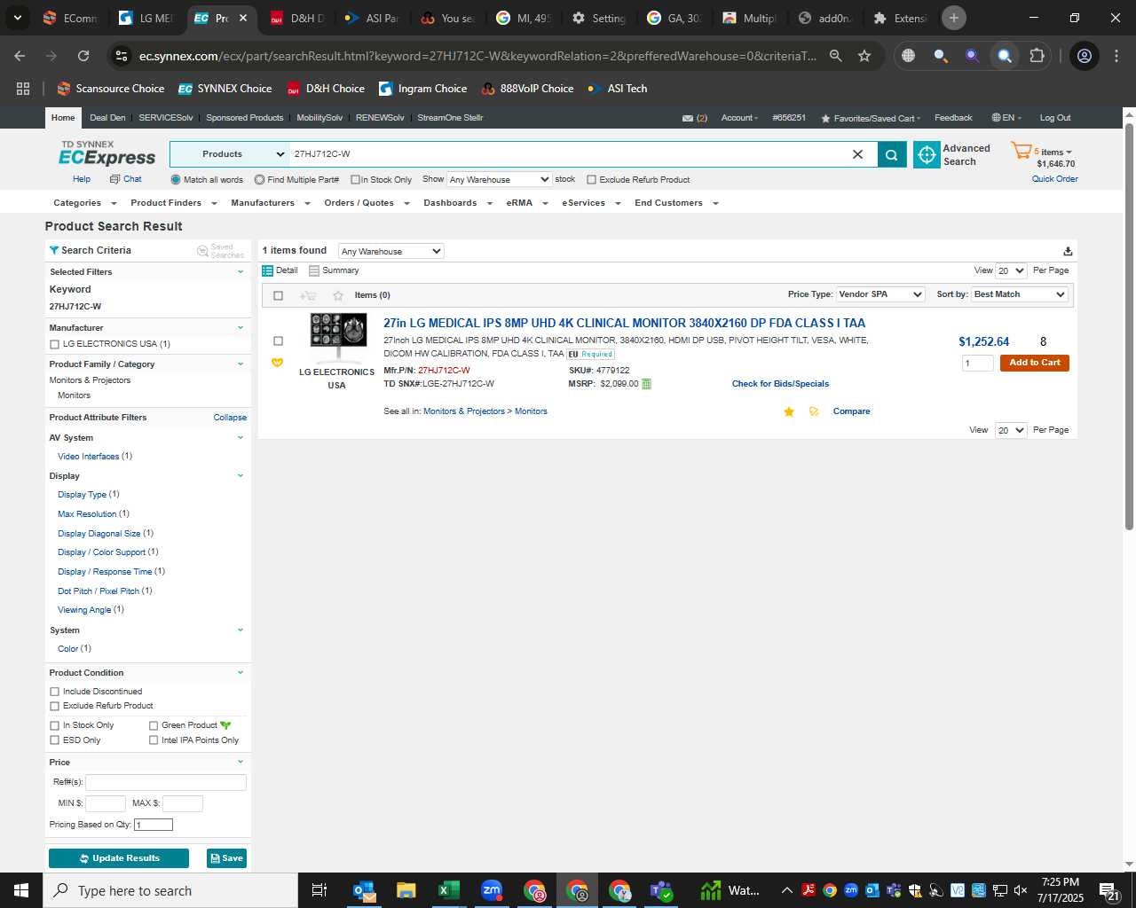The width and height of the screenshot is (1136, 908).
Task: Open Excel from the taskbar
Action: 448,890
